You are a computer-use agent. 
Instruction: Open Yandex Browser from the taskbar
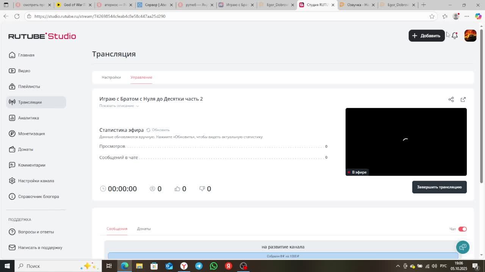(x=184, y=266)
